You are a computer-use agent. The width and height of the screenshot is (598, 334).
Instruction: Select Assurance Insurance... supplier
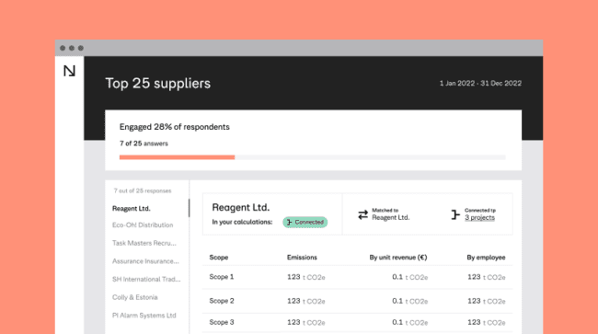[145, 261]
